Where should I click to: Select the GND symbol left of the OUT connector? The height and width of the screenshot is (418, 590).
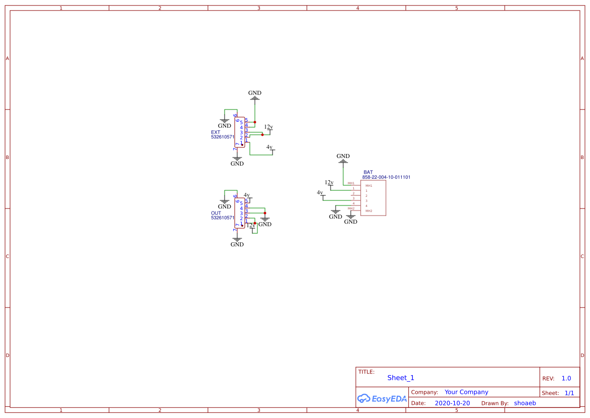click(x=224, y=203)
